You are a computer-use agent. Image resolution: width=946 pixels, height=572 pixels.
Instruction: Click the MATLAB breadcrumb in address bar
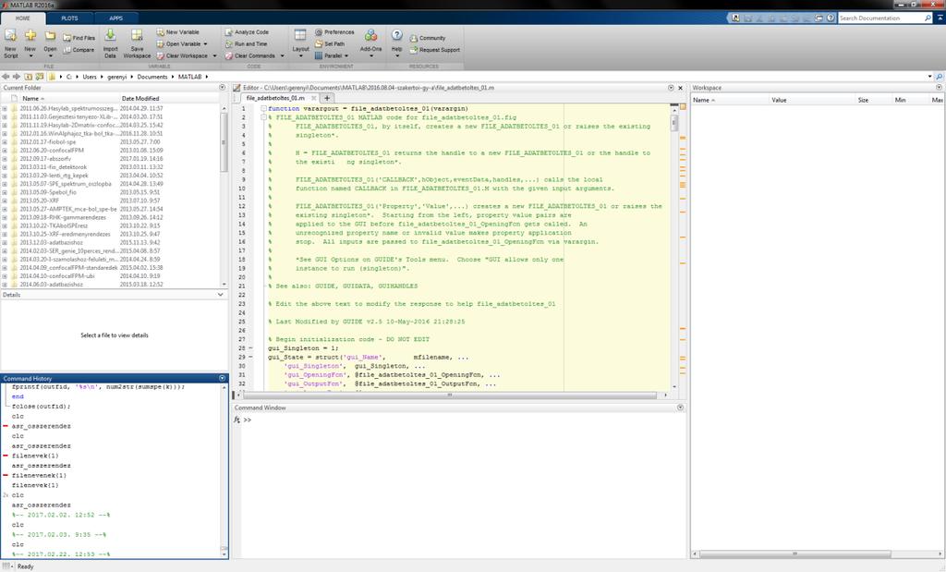189,77
